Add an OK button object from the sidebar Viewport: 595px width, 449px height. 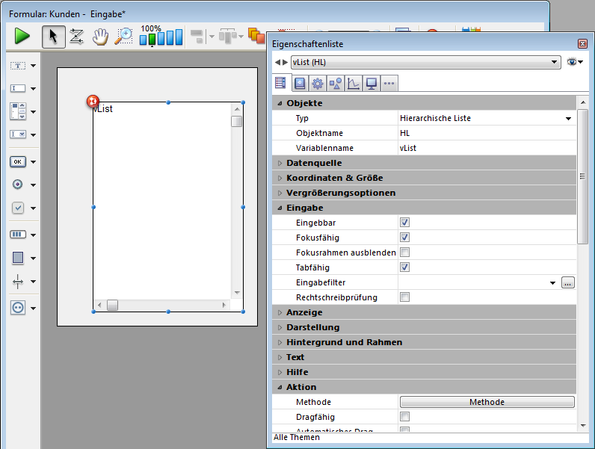[x=18, y=161]
